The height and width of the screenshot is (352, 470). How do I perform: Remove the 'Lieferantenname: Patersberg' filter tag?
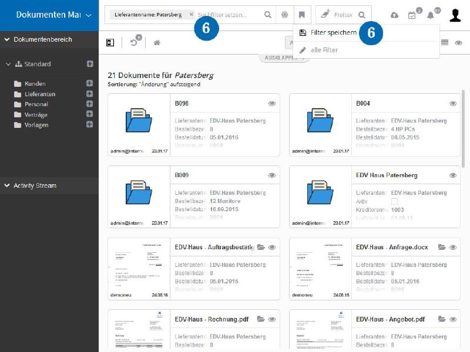click(x=192, y=14)
